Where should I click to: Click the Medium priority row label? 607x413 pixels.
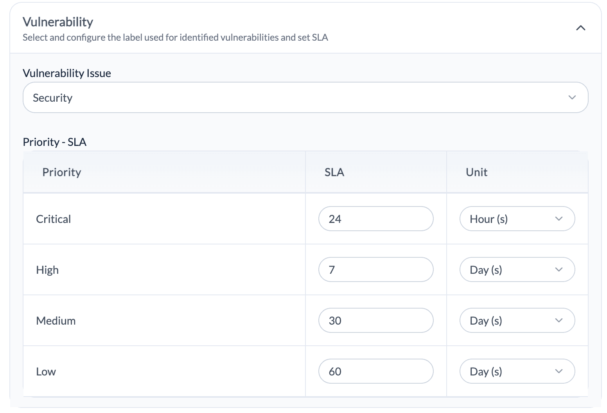tap(56, 321)
